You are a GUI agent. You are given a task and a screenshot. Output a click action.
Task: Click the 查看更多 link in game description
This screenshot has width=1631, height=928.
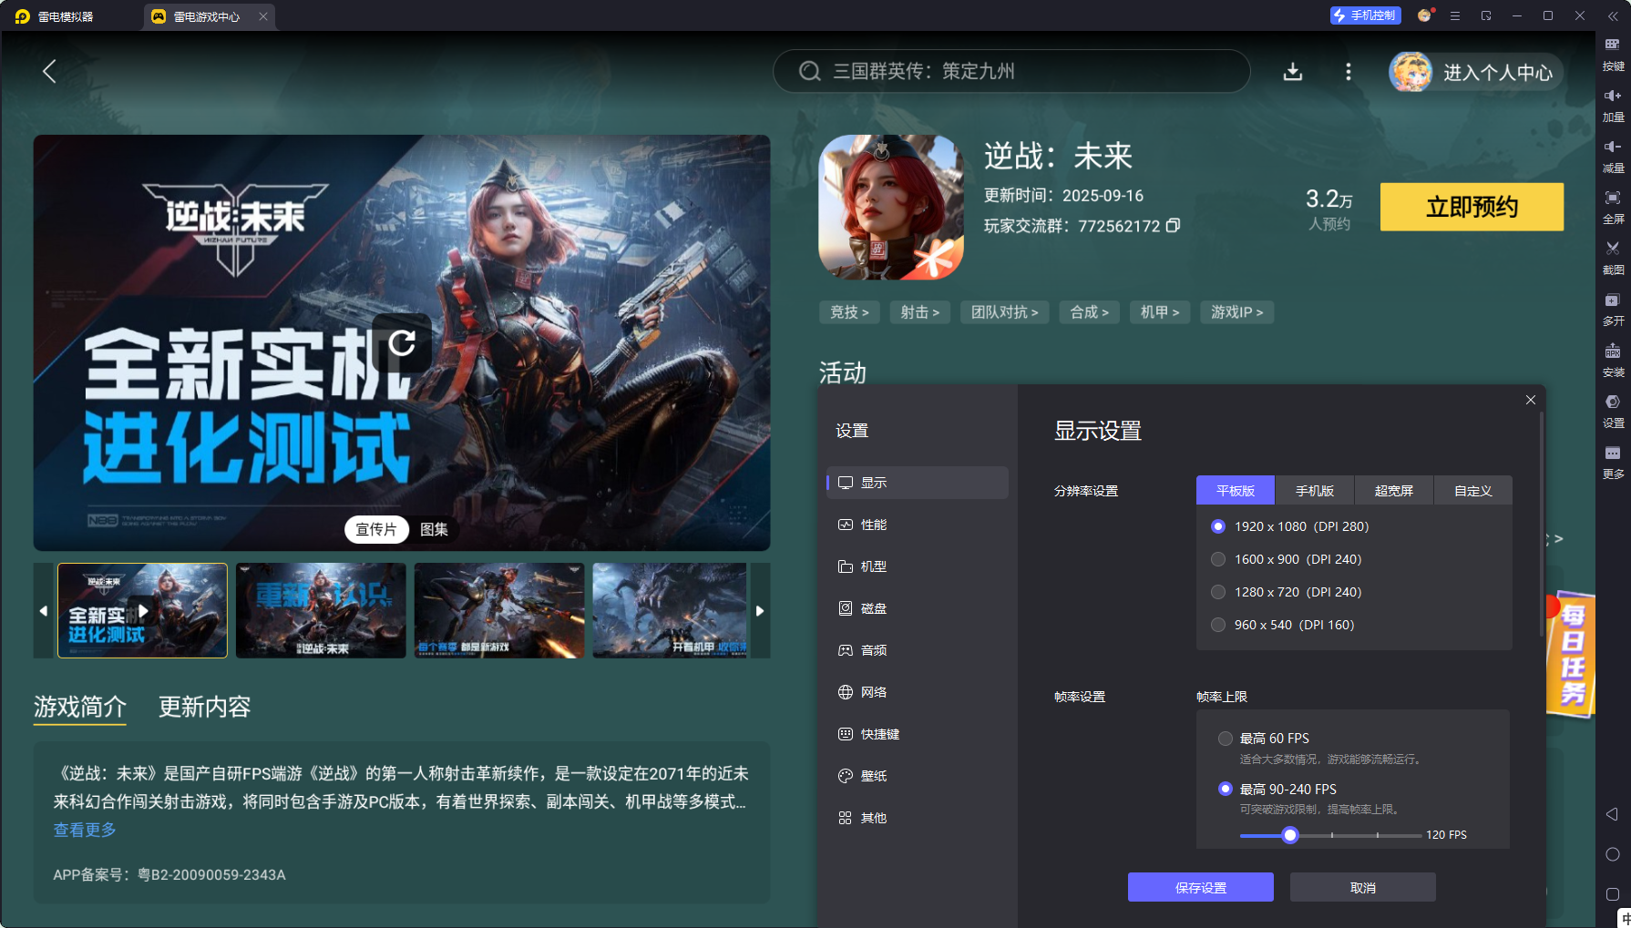pyautogui.click(x=84, y=830)
